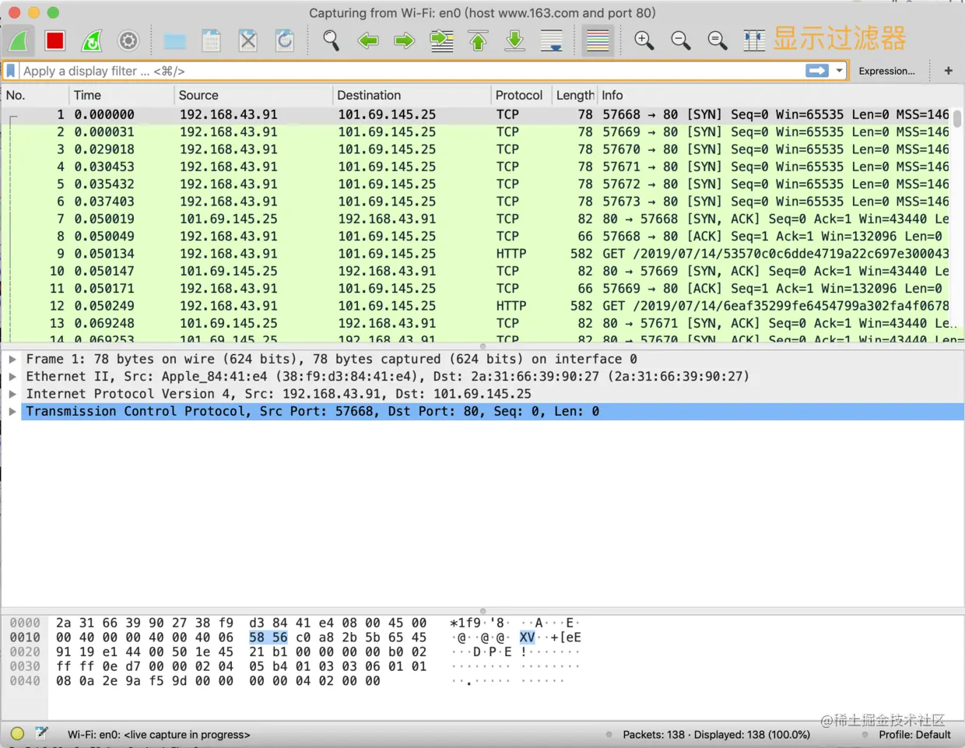Find a packet with magnifier icon
Screen dimensions: 965x748
coord(331,40)
